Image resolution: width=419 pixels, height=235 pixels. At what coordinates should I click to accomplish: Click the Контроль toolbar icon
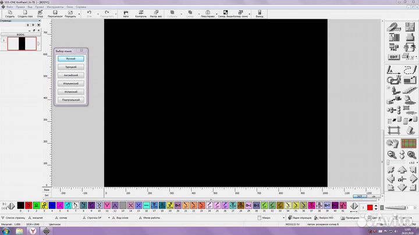(x=141, y=14)
